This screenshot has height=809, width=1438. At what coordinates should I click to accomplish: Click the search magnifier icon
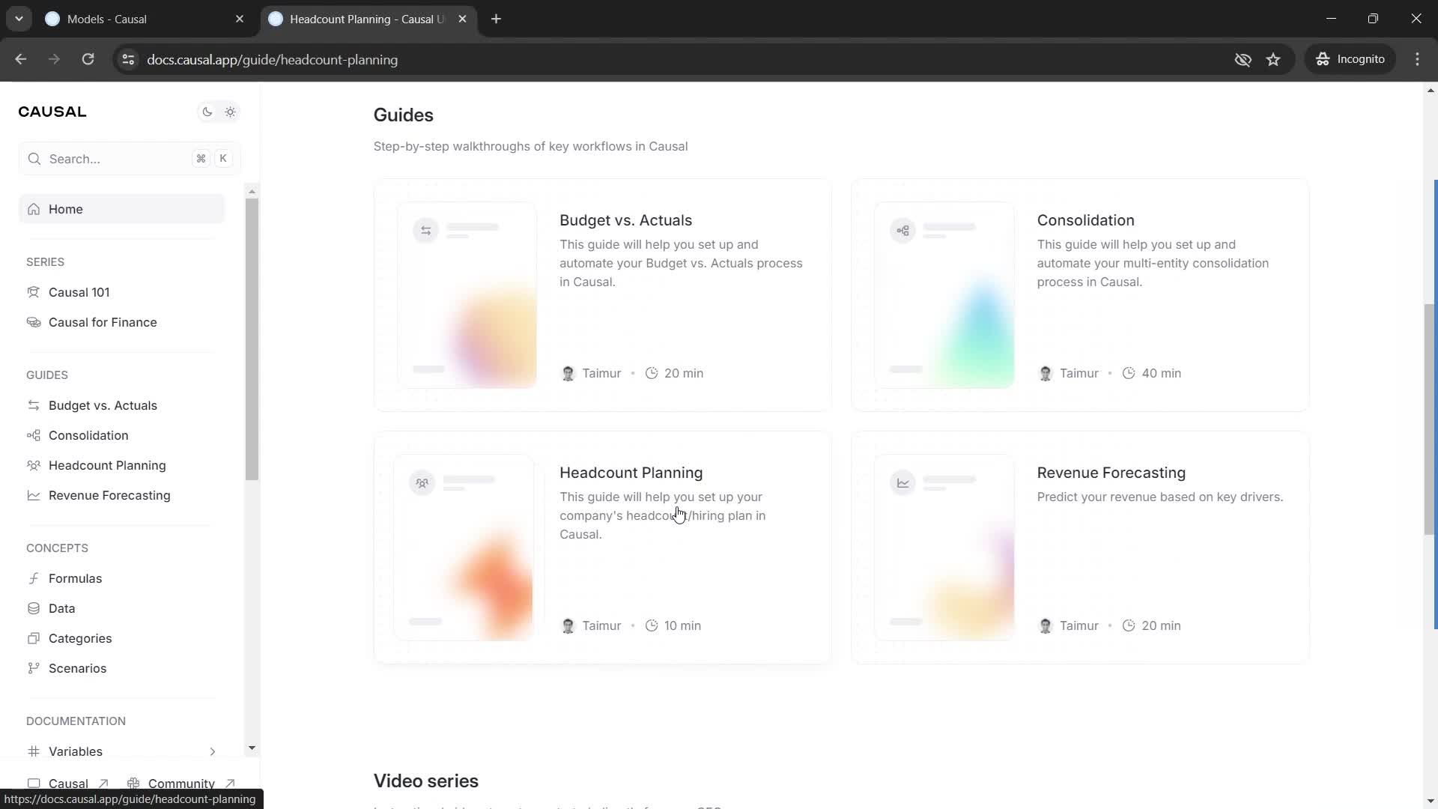click(x=34, y=159)
